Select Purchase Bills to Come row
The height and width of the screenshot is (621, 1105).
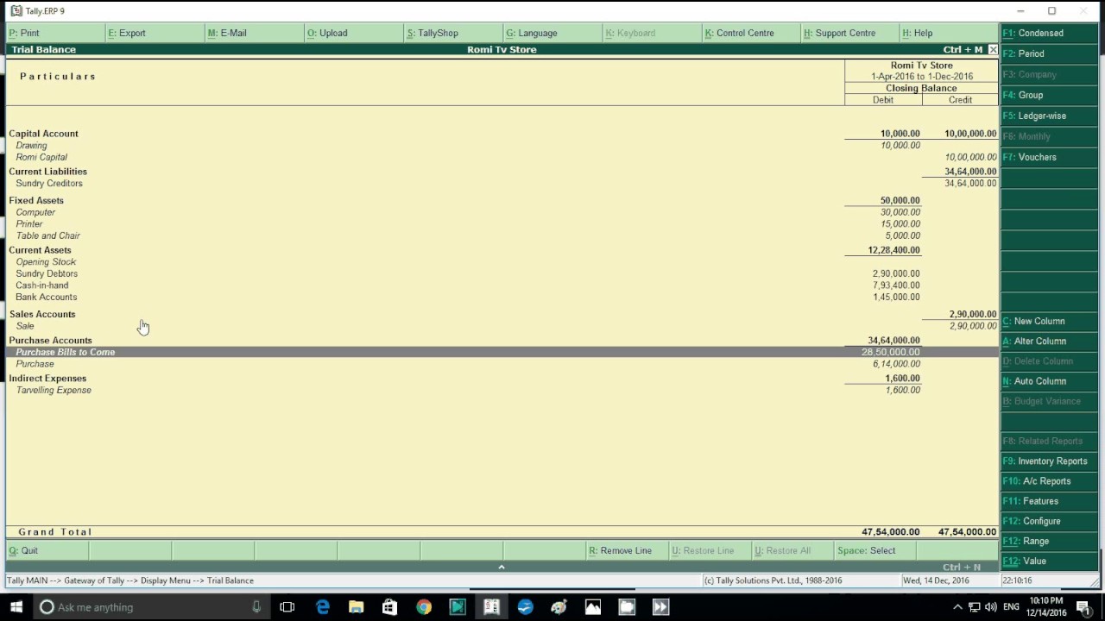click(x=502, y=352)
